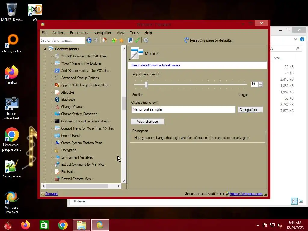This screenshot has width=308, height=231.
Task: Select "Install" Command for CAB Files
Action: [84, 56]
